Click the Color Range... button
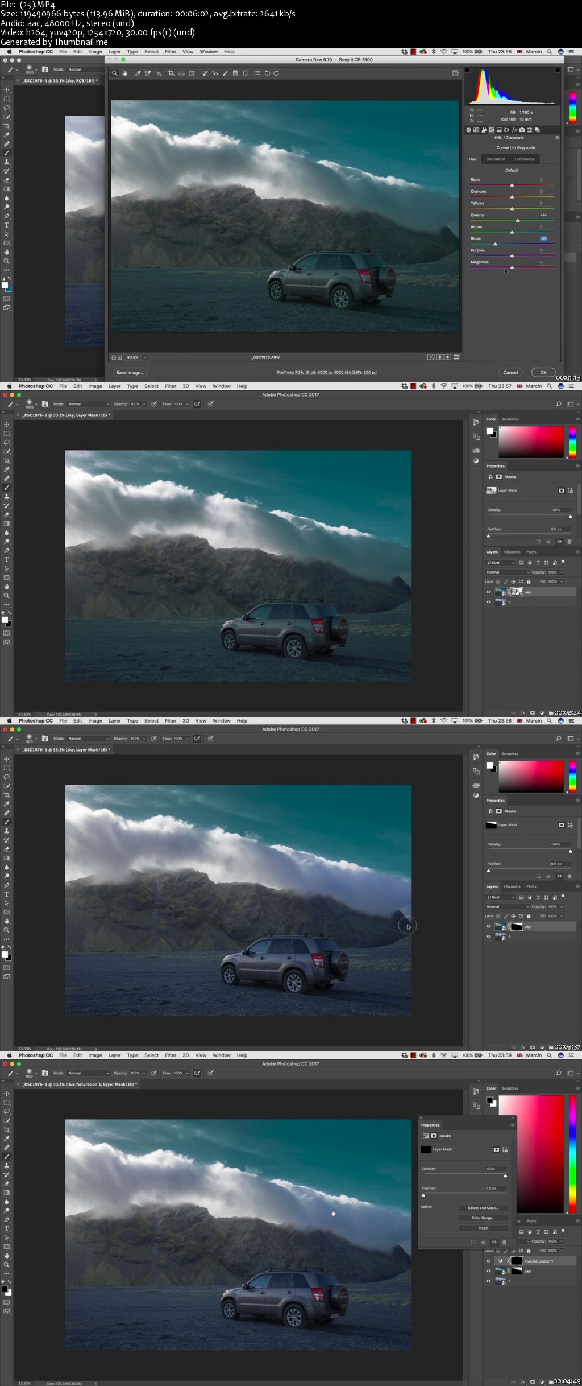 point(483,1218)
